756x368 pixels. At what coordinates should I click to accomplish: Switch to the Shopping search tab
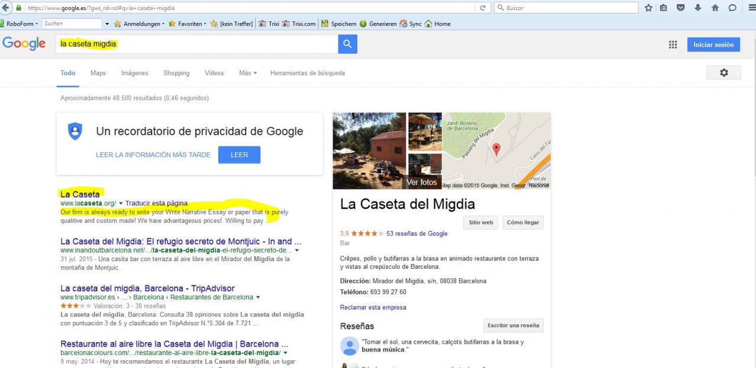click(x=176, y=73)
